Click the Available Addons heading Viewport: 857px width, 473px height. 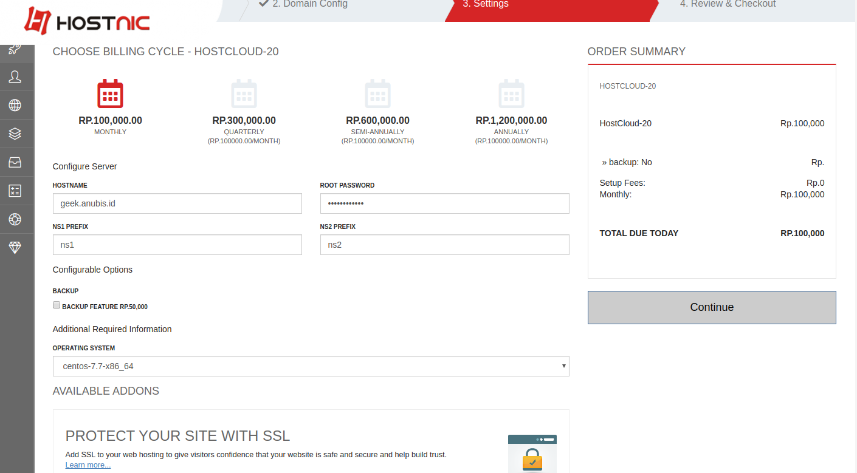106,391
